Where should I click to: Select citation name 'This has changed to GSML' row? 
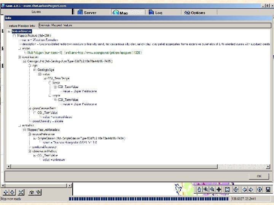70,143
